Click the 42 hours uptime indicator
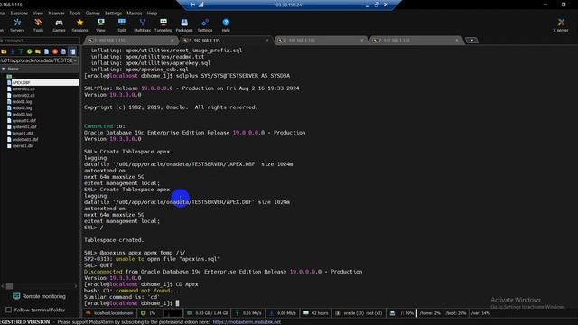The height and width of the screenshot is (325, 578). click(315, 313)
